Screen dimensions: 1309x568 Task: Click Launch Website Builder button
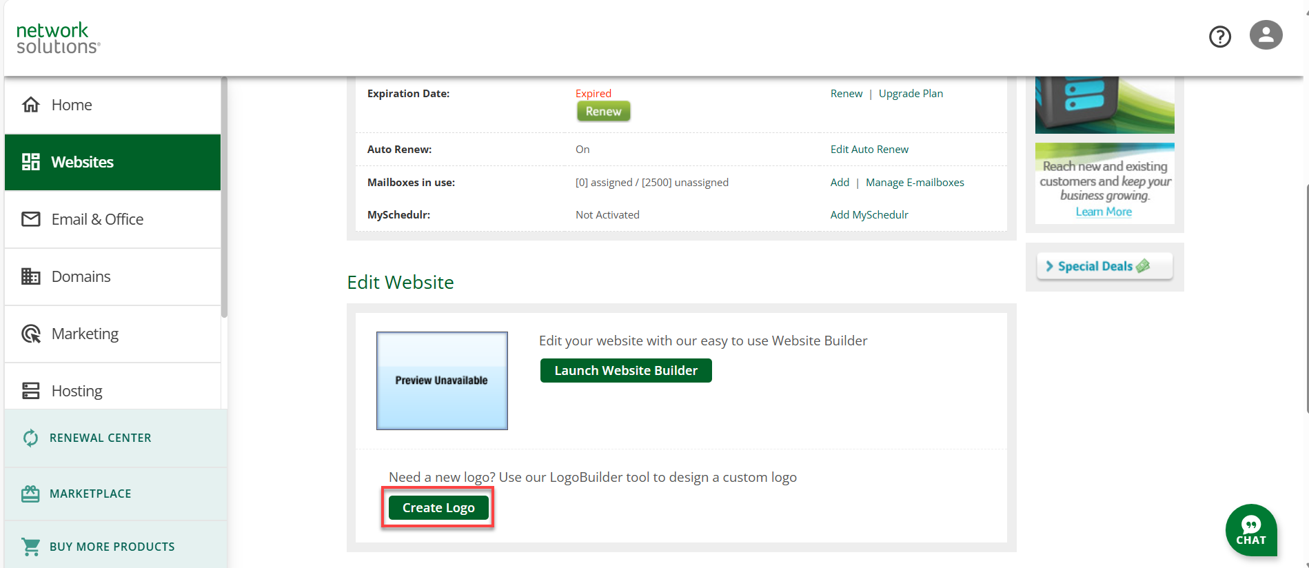pyautogui.click(x=626, y=371)
